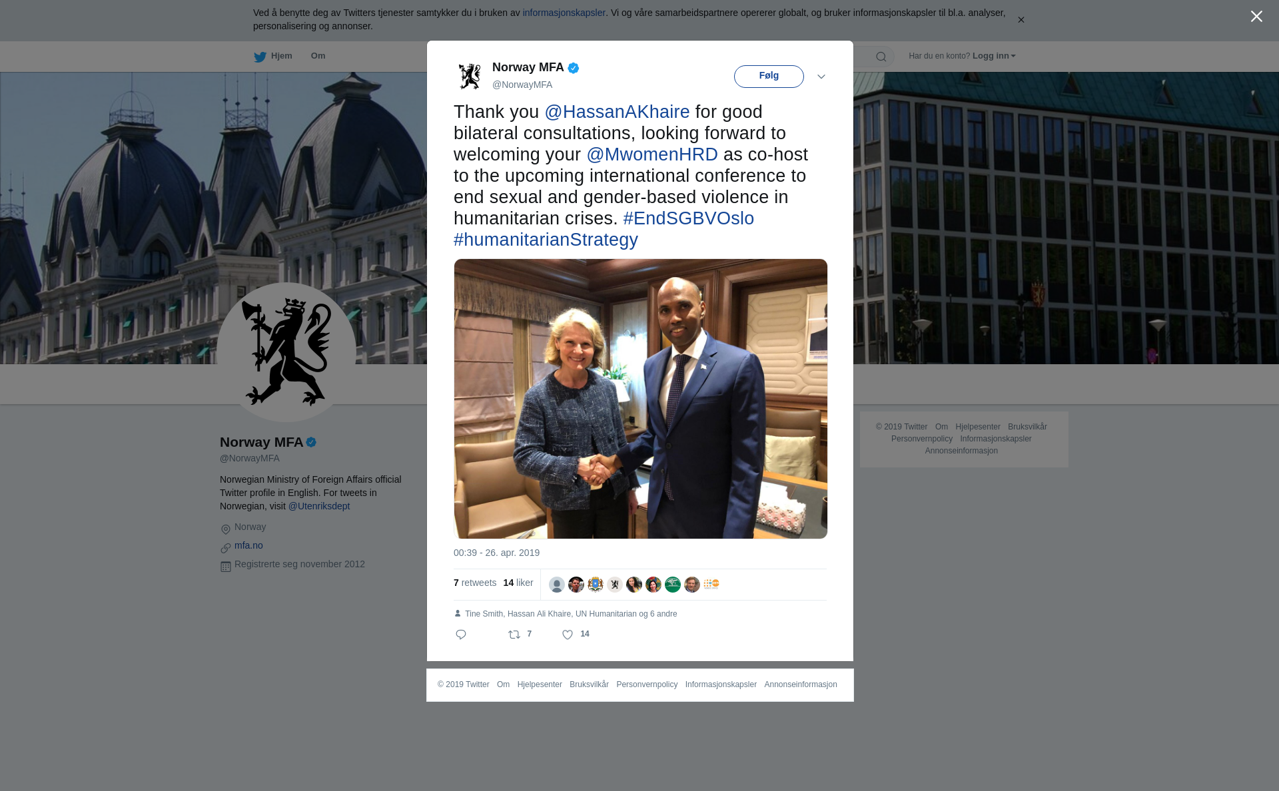This screenshot has height=791, width=1279.
Task: Open the Logg inn dropdown
Action: tap(994, 56)
